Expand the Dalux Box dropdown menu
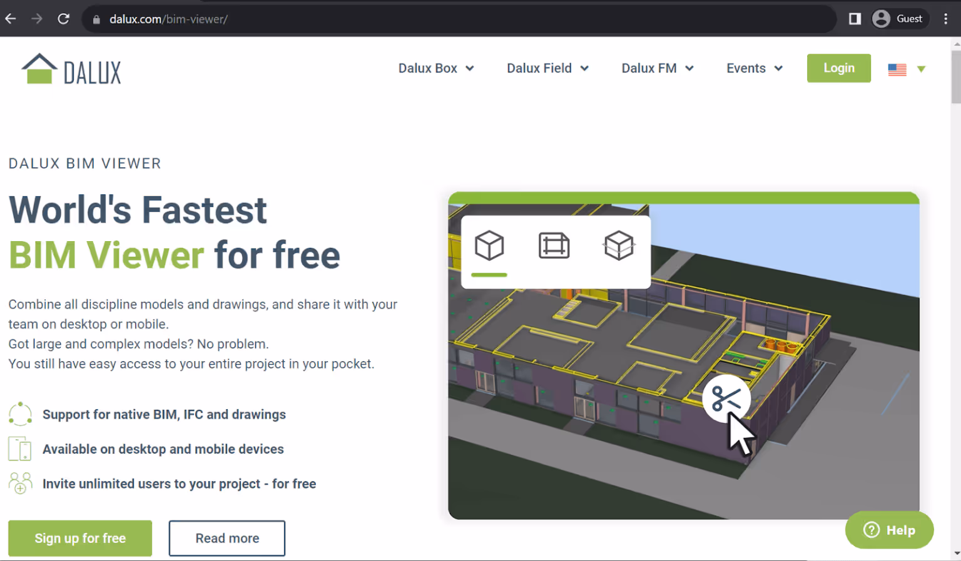Screen dimensions: 961x561 [x=436, y=68]
